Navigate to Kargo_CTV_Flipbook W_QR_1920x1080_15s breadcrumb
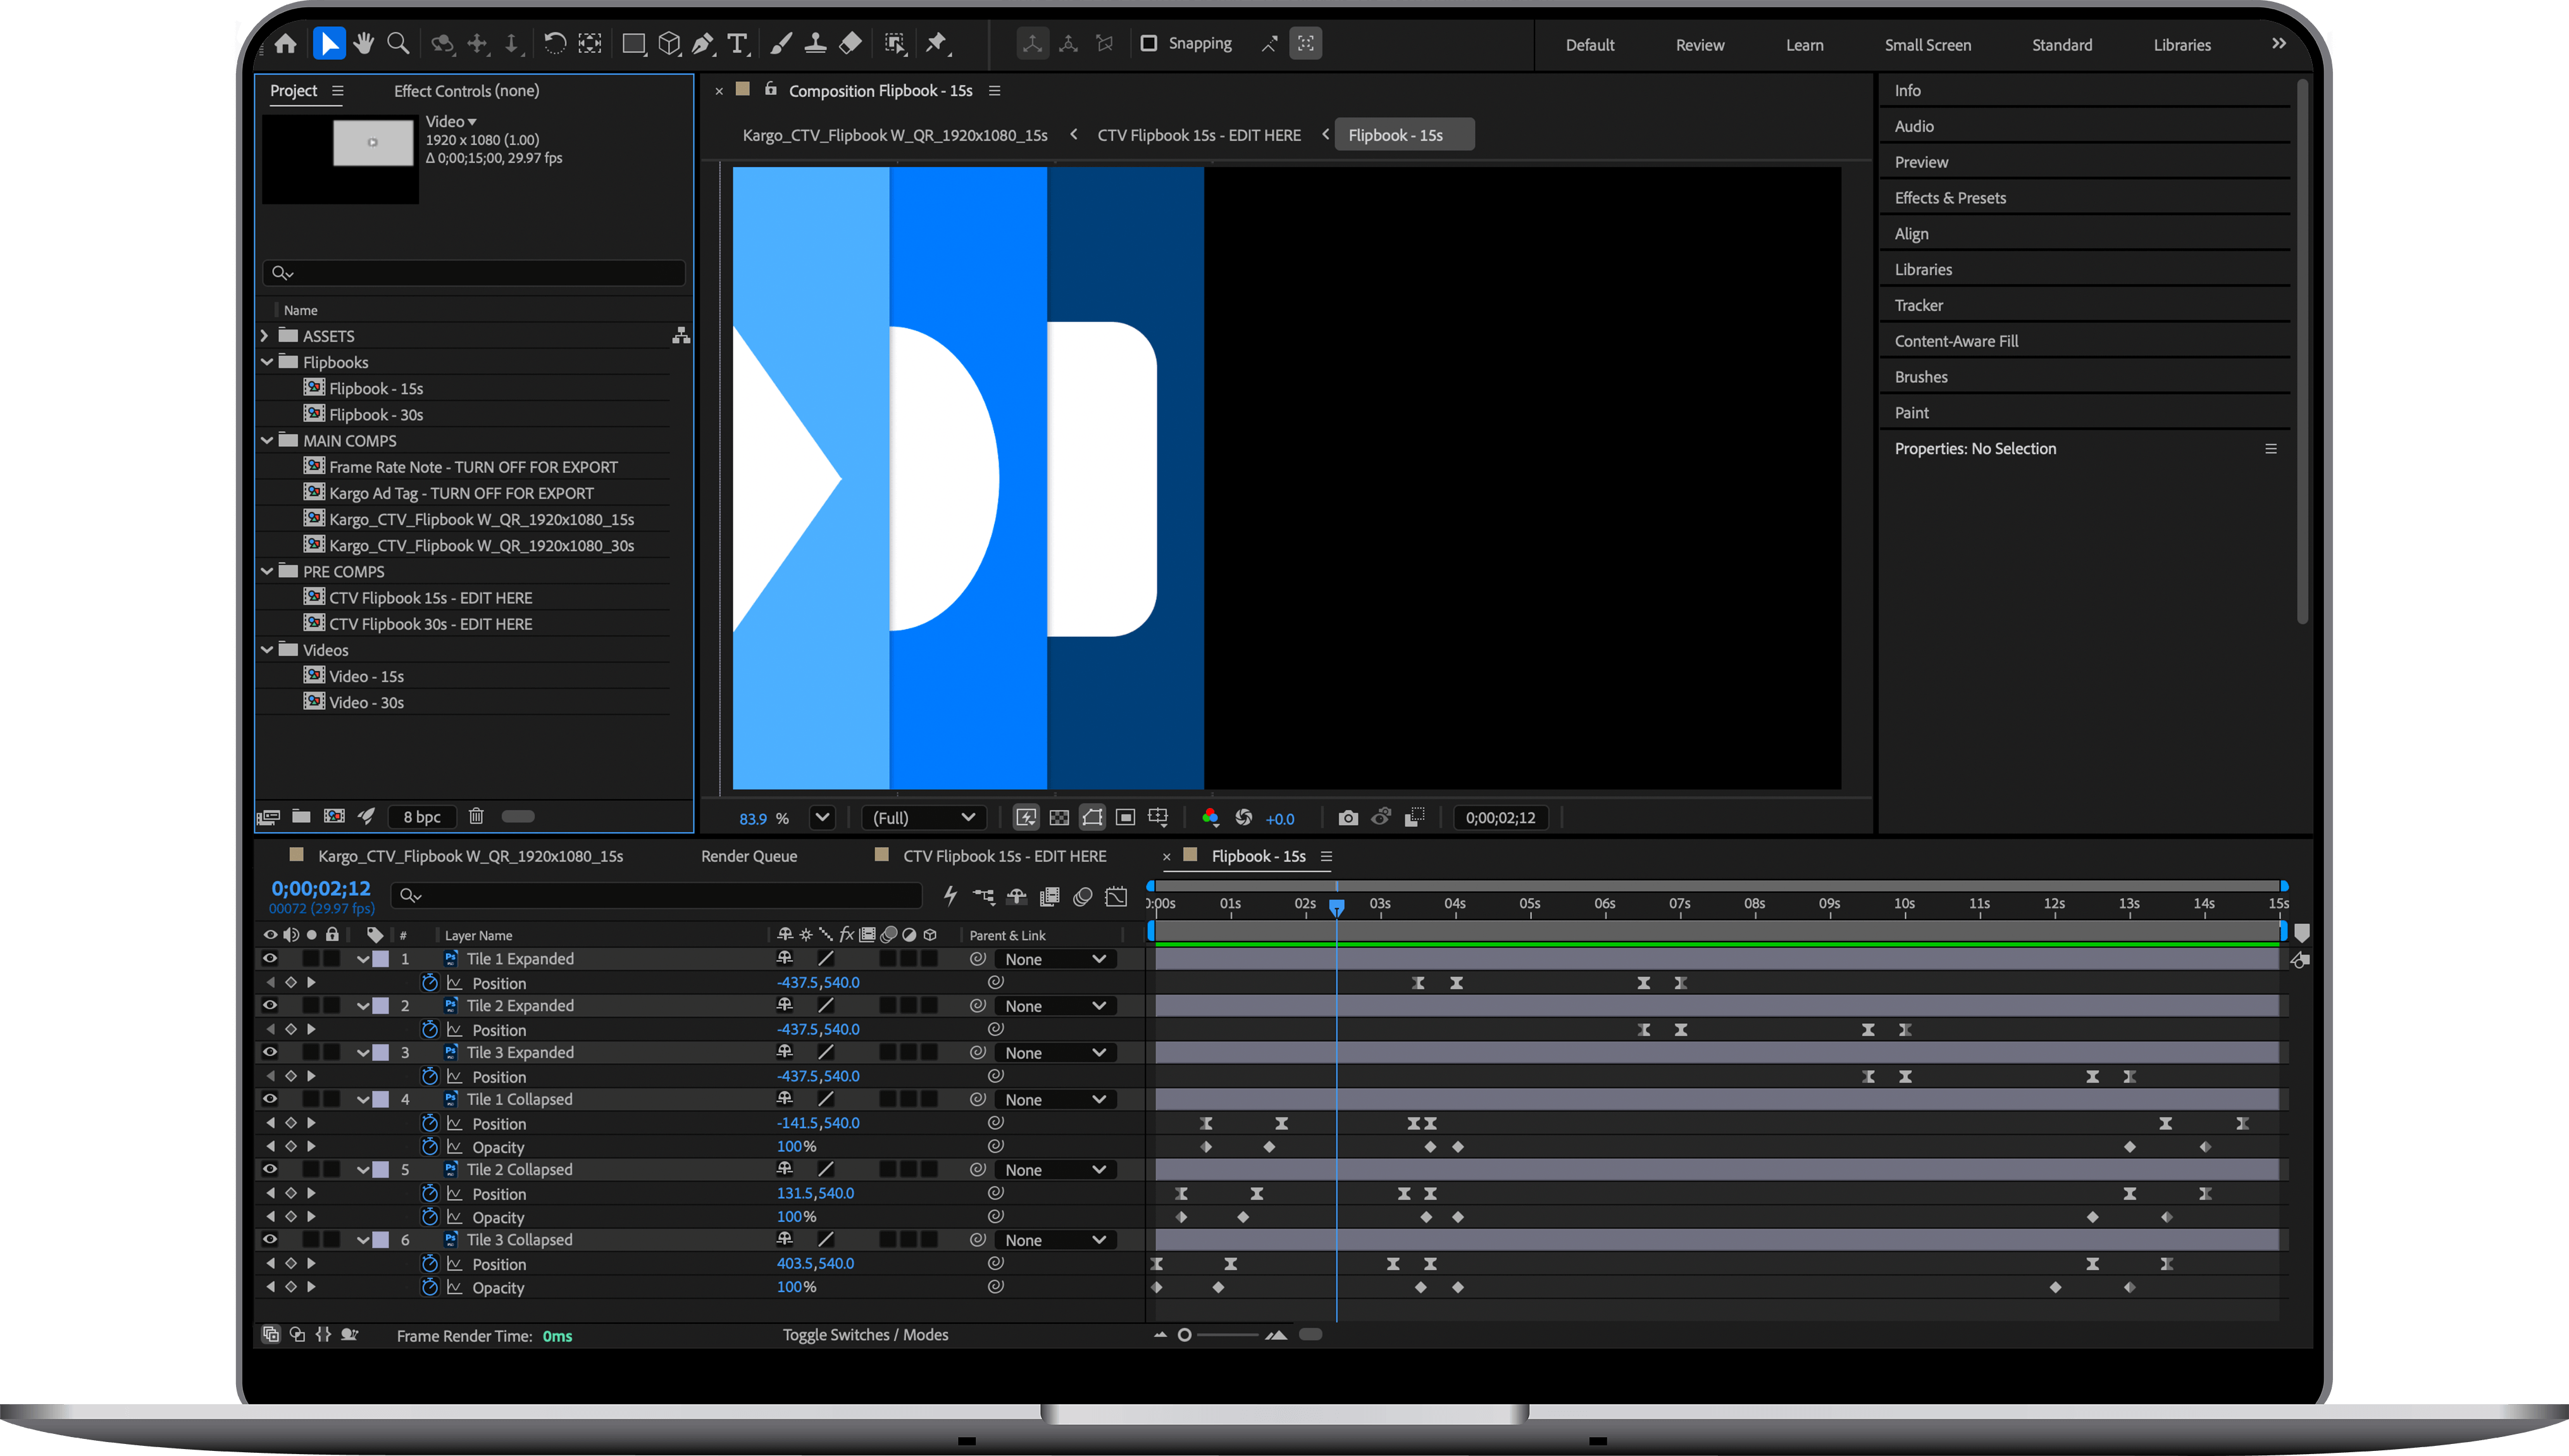Screen dimensions: 2569x1456 click(x=895, y=135)
